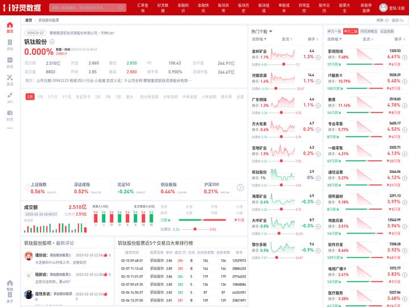Click the 返回 back button
Image resolution: width=409 pixels, height=307 pixels.
[x=397, y=20]
